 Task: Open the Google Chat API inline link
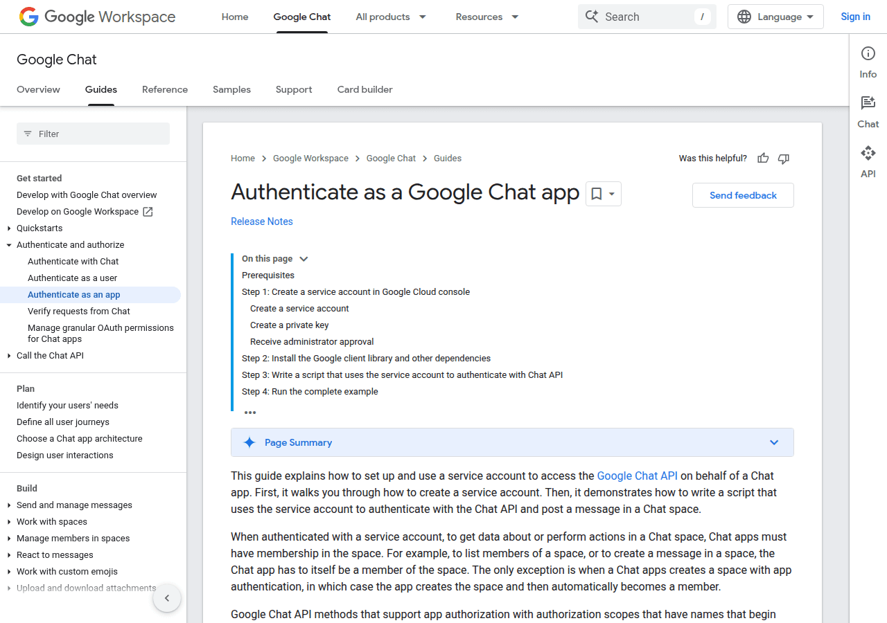[x=638, y=476]
